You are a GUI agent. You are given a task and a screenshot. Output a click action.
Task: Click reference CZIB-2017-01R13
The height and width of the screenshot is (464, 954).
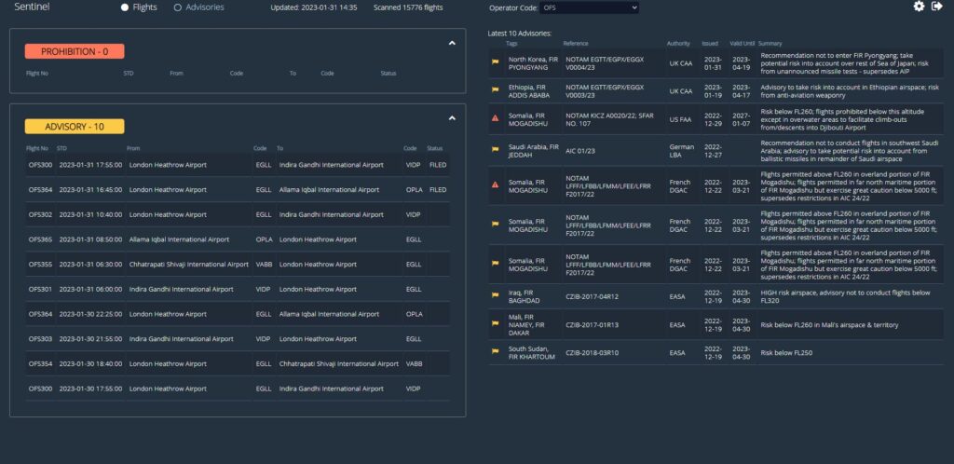592,325
